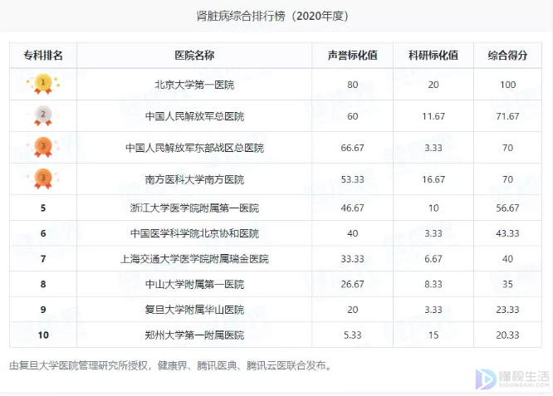Viewport: 553px width, 396px height.
Task: Click the 5.33 reputation value
Action: pyautogui.click(x=352, y=335)
